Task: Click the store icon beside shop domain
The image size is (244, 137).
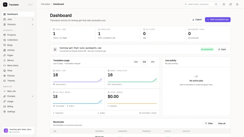Action: click(55, 49)
